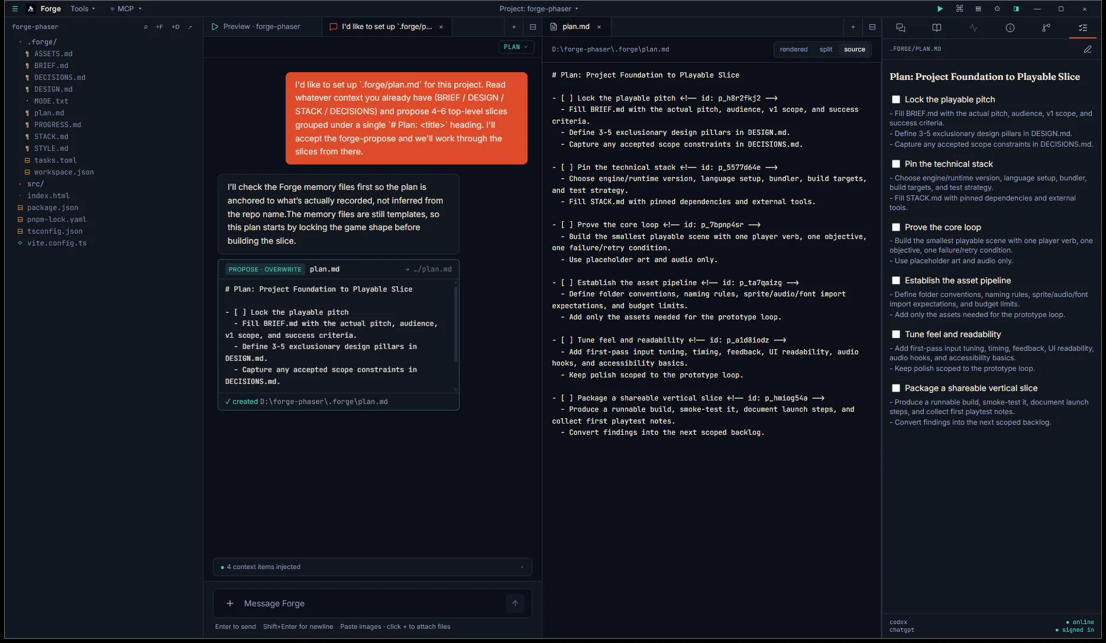Add a new tab in editor pane
The image size is (1106, 643).
point(853,27)
